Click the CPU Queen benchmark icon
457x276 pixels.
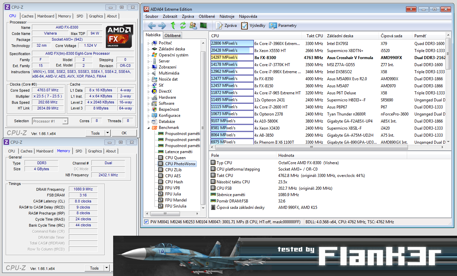(161, 158)
